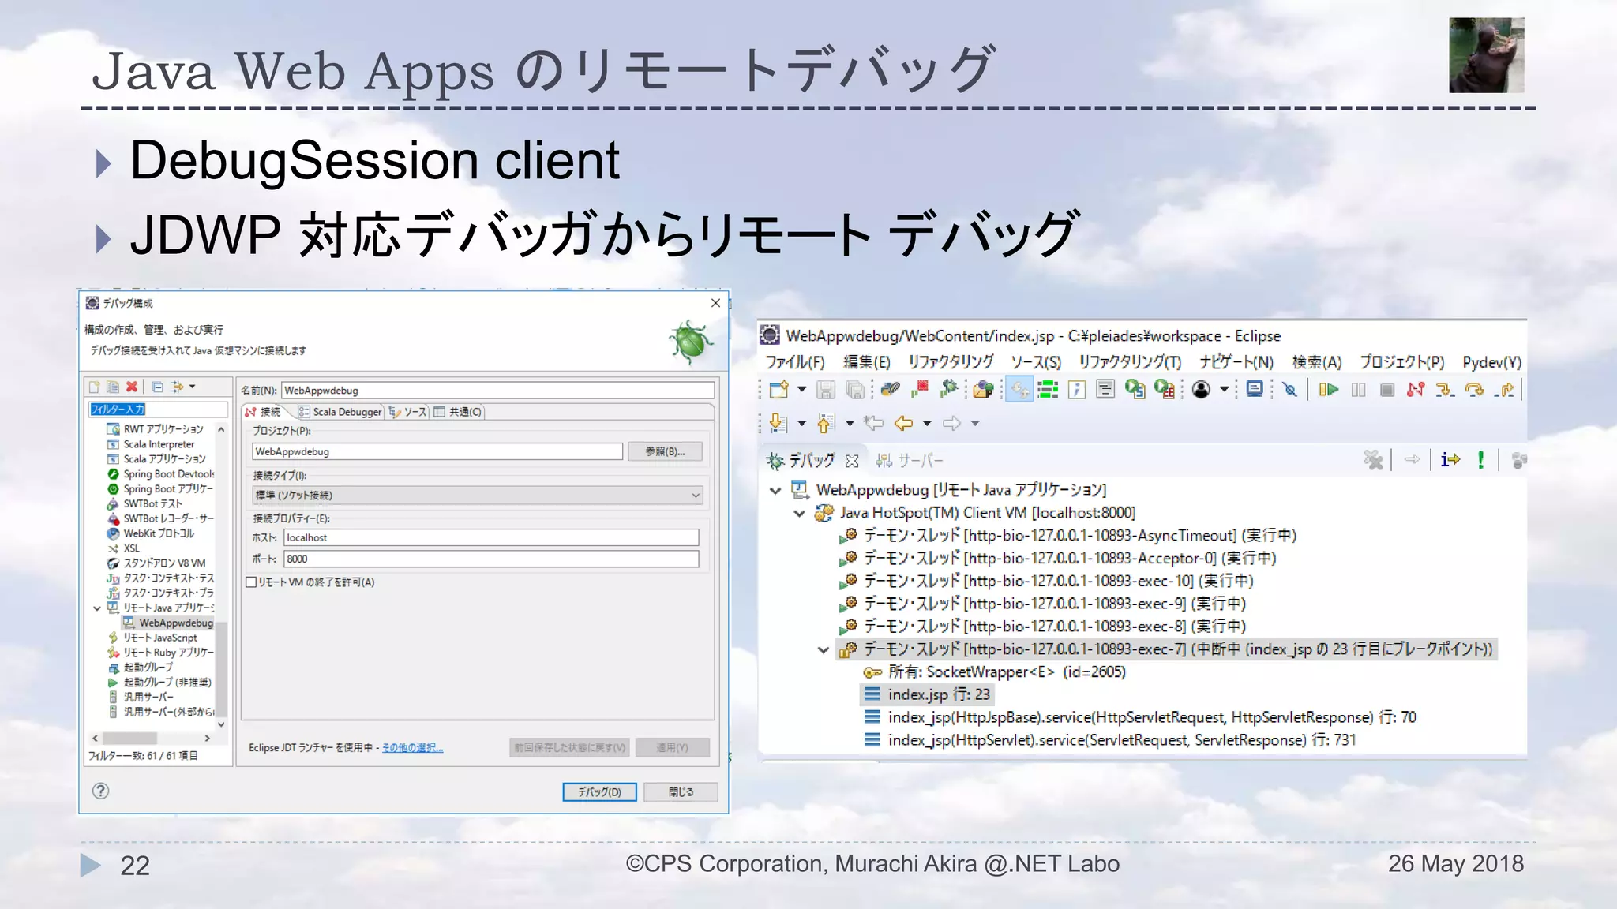
Task: Click the Step Return icon
Action: click(1504, 389)
